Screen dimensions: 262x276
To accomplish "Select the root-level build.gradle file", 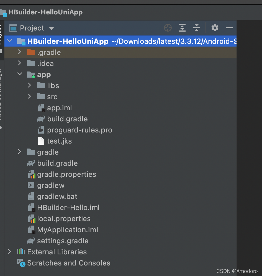I will pos(57,163).
